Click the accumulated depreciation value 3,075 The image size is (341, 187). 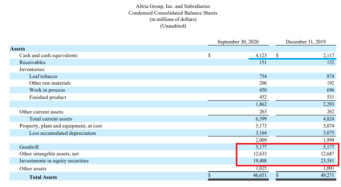[x=328, y=133]
